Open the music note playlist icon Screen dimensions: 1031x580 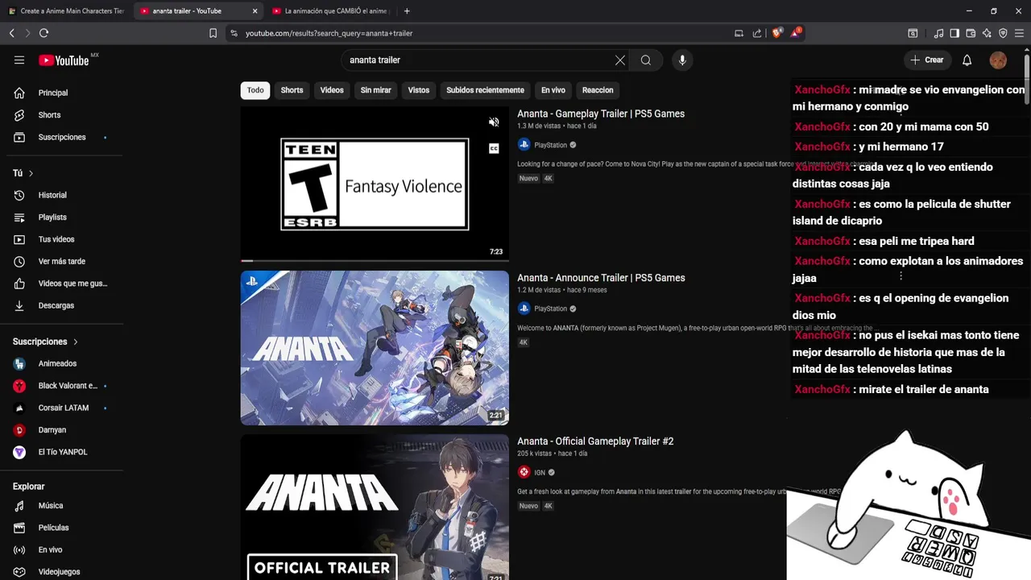click(x=938, y=33)
